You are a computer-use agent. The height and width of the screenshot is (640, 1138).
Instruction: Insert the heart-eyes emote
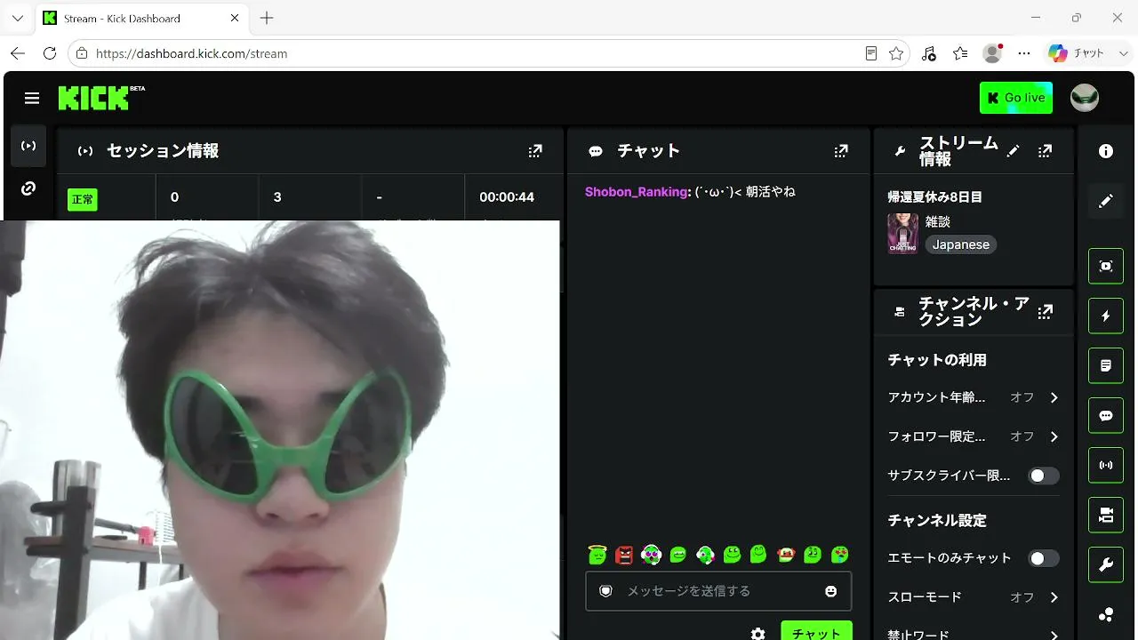[839, 555]
